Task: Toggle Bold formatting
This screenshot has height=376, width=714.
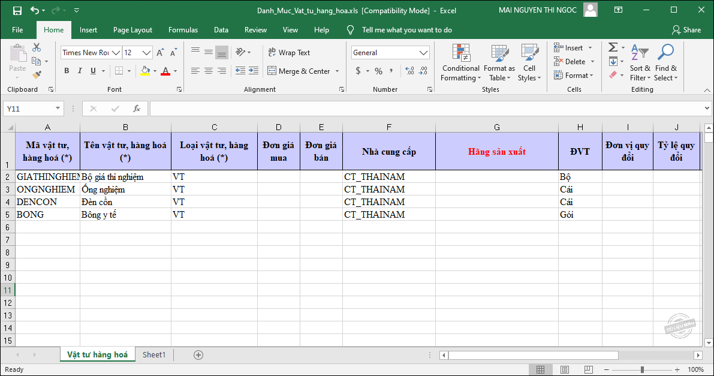Action: click(x=67, y=71)
